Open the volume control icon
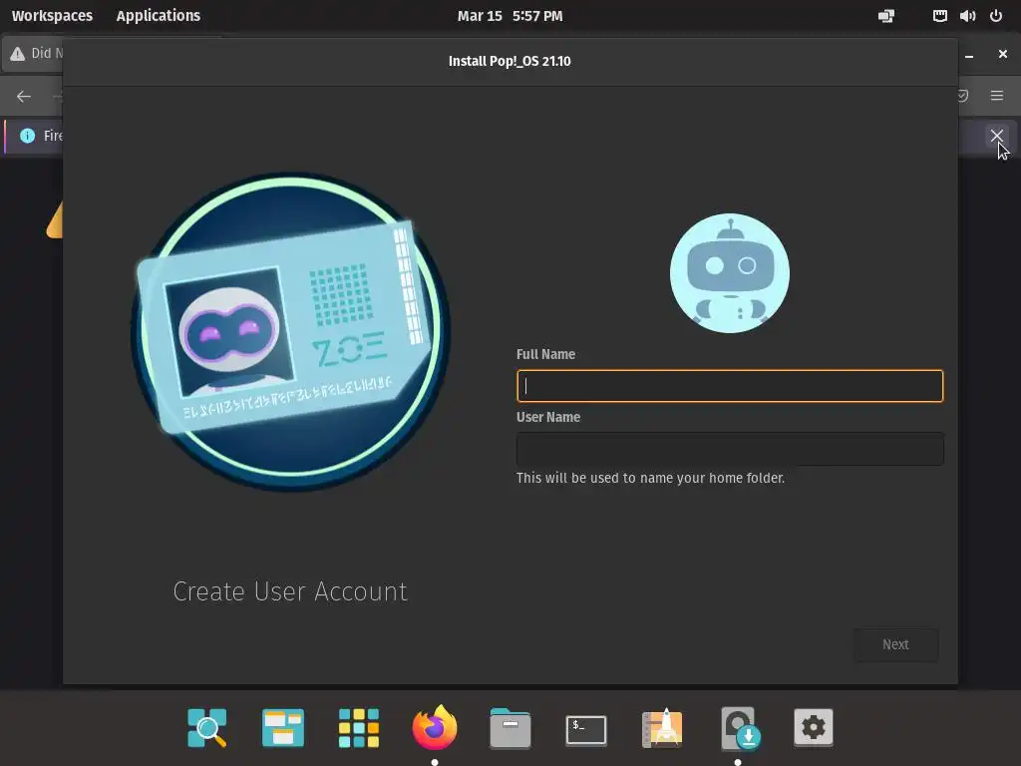 967,16
